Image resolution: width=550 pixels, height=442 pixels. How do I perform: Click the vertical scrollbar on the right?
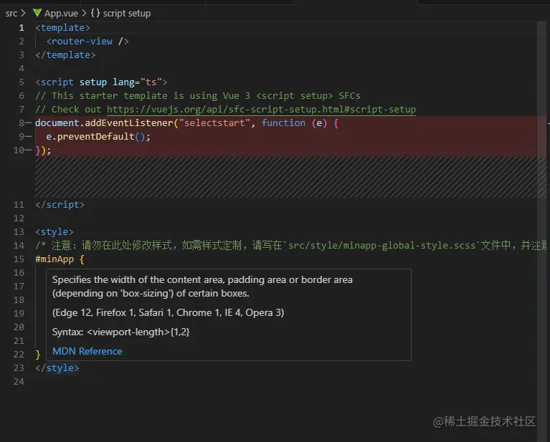tap(541, 231)
